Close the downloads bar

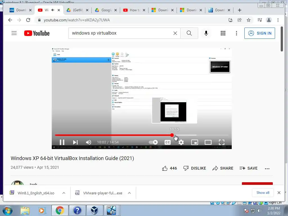(x=279, y=193)
